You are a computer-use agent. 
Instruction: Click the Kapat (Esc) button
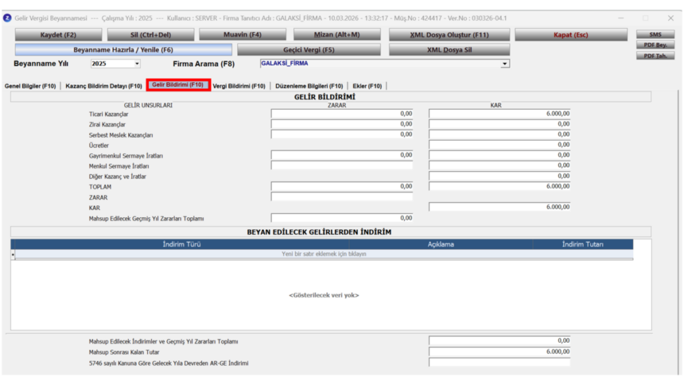pos(570,35)
